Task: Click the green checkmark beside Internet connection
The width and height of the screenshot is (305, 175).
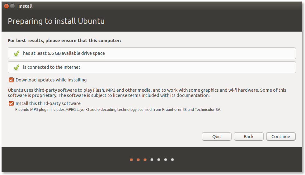Action: pos(16,67)
